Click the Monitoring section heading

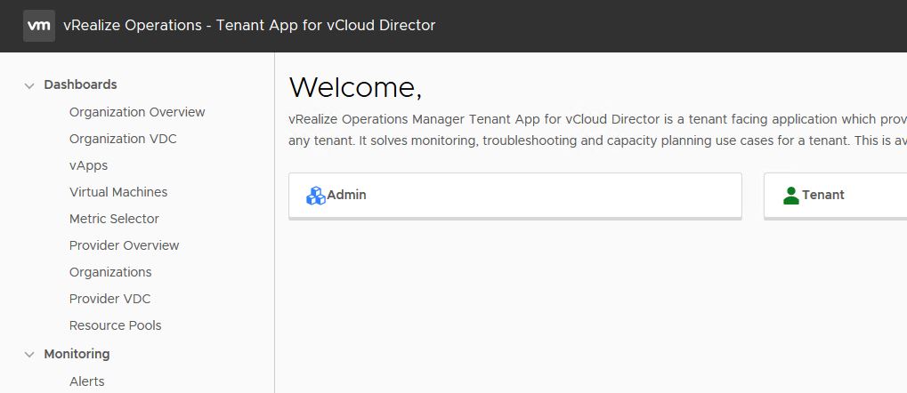click(77, 354)
